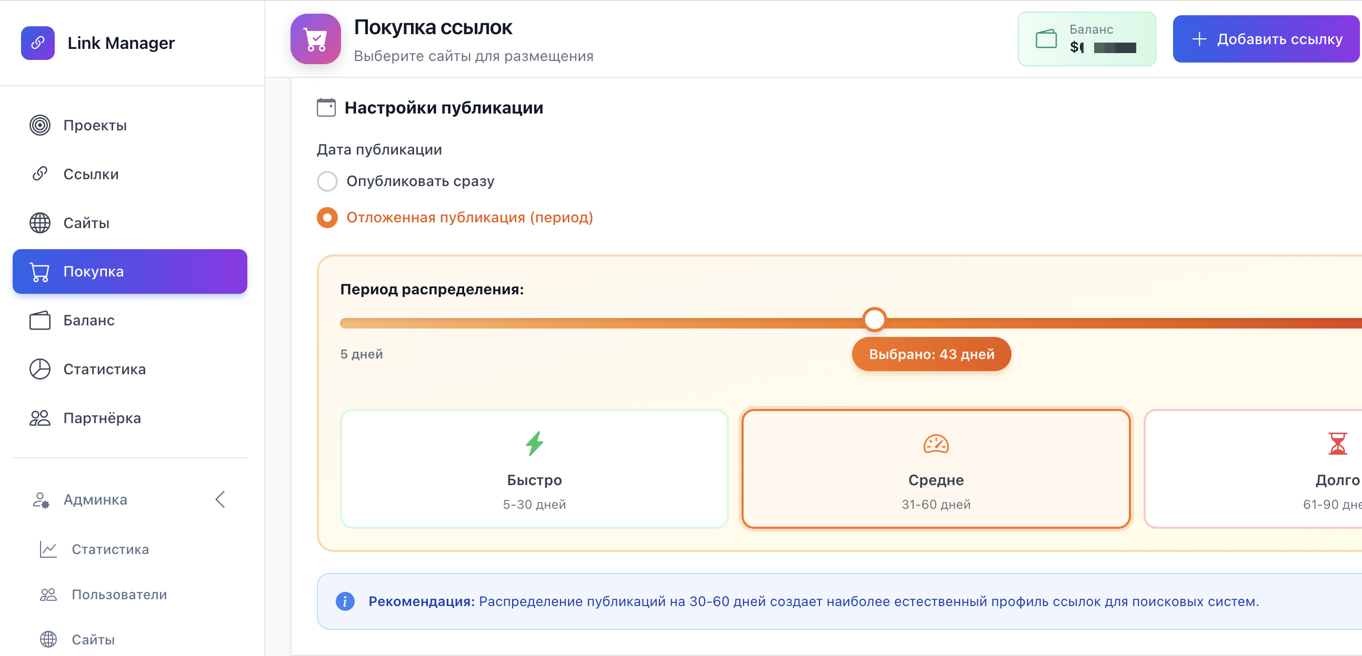This screenshot has width=1362, height=656.
Task: Select Опубликовать сразу radio button
Action: (327, 181)
